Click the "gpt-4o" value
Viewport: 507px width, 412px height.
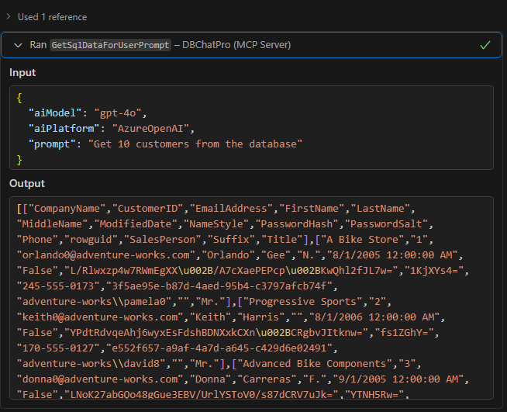coord(118,113)
